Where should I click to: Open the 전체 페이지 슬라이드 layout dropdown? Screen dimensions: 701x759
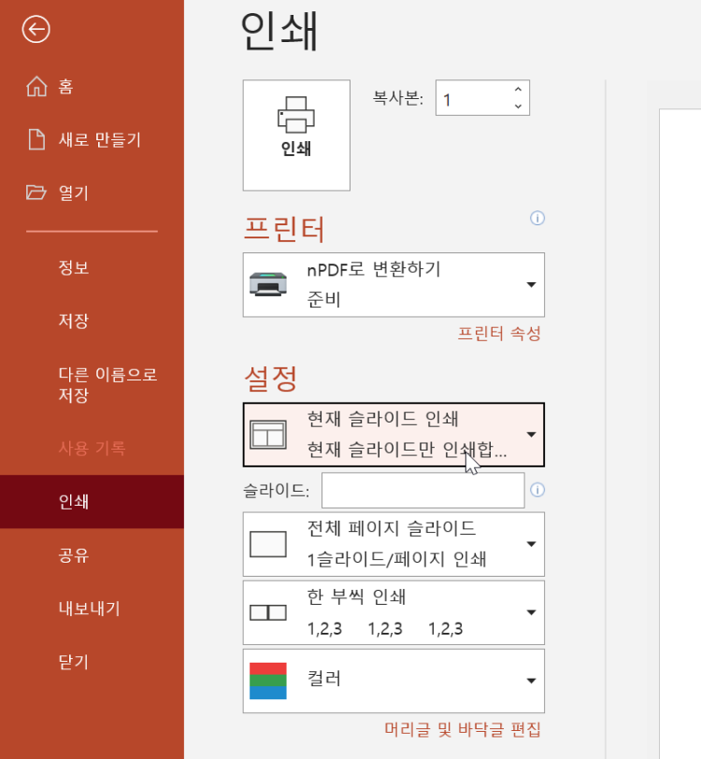click(x=393, y=544)
